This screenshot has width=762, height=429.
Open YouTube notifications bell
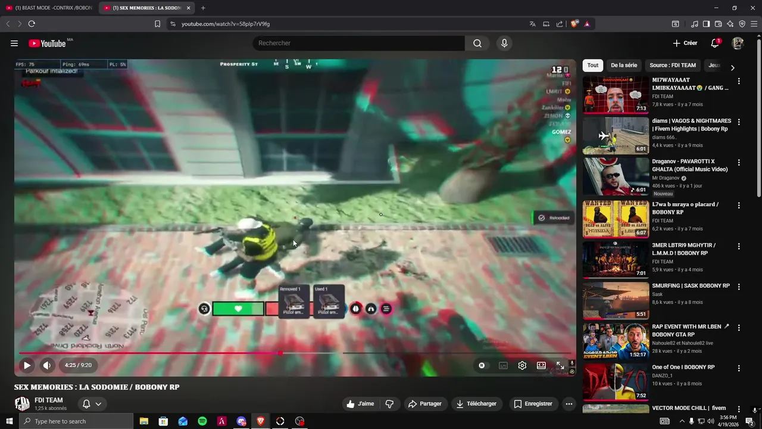tap(715, 43)
